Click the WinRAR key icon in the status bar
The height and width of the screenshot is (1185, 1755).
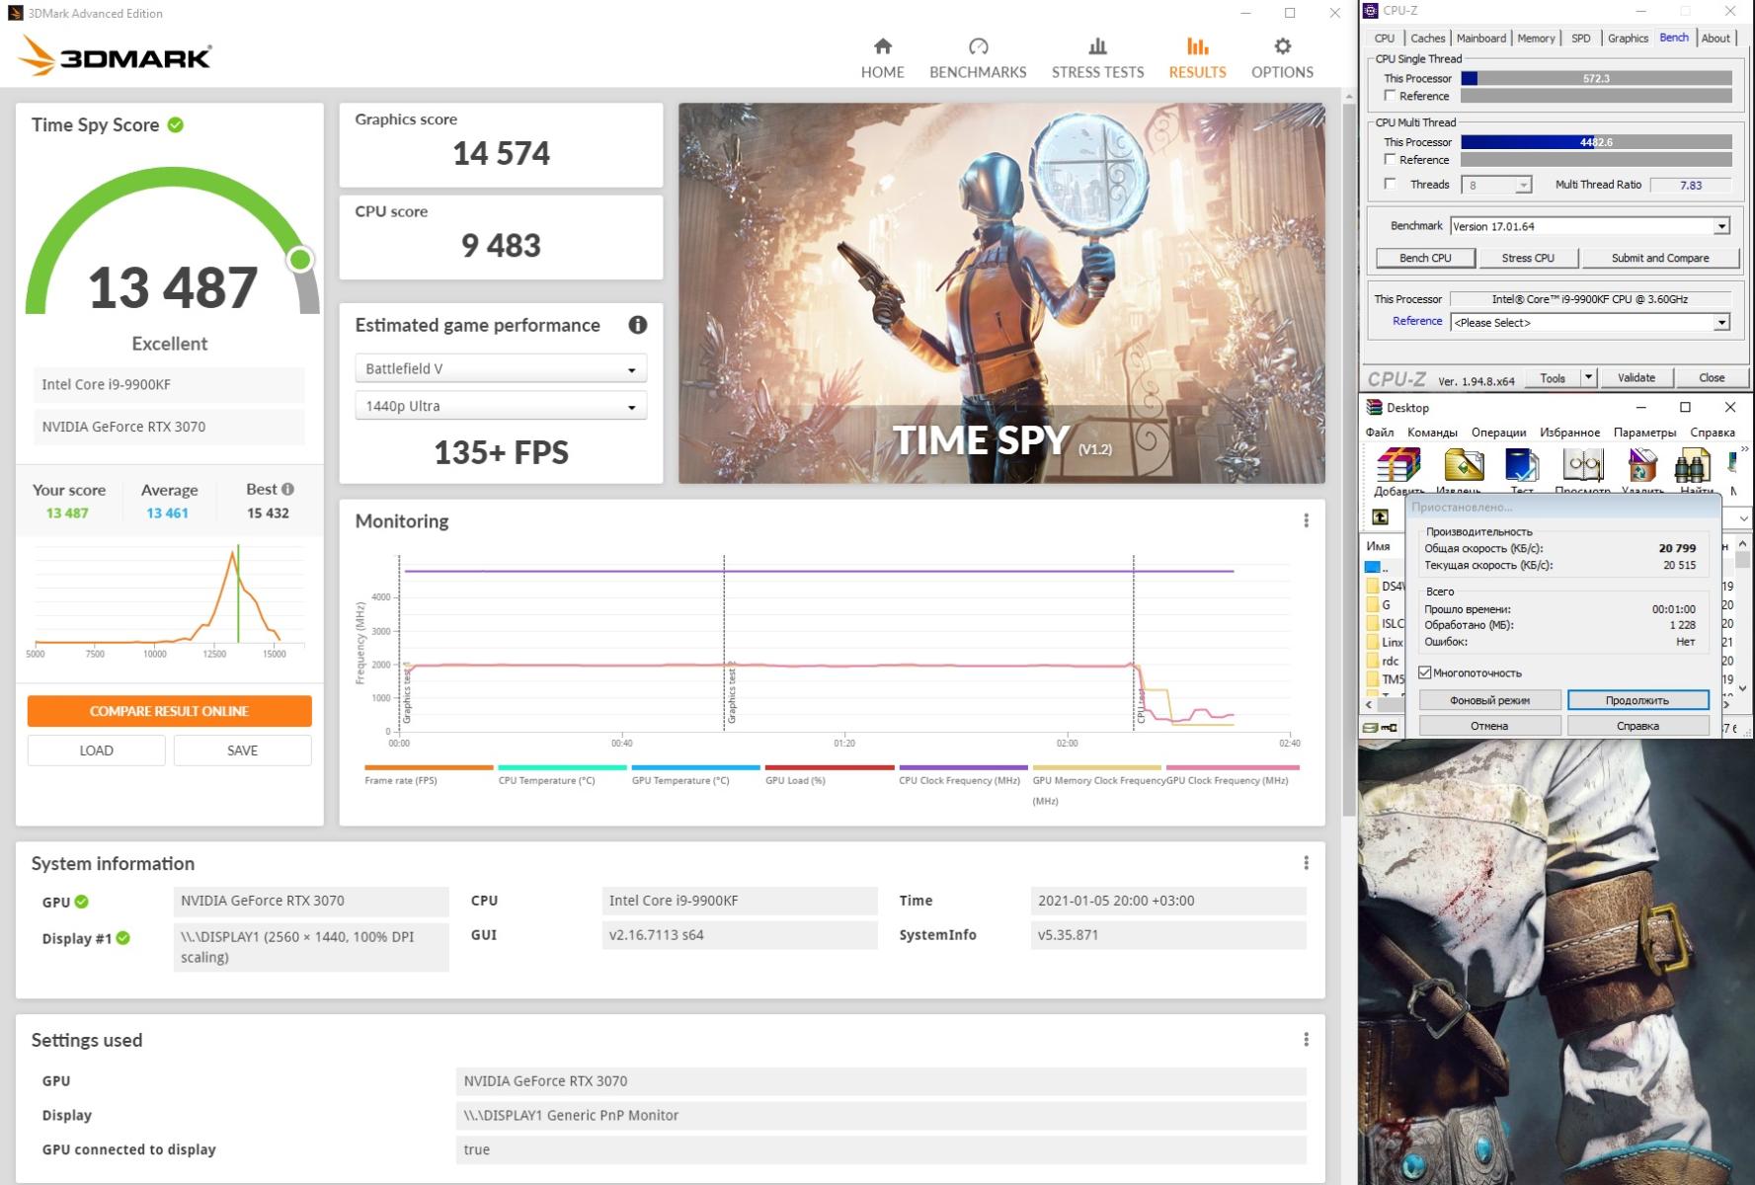[x=1389, y=728]
